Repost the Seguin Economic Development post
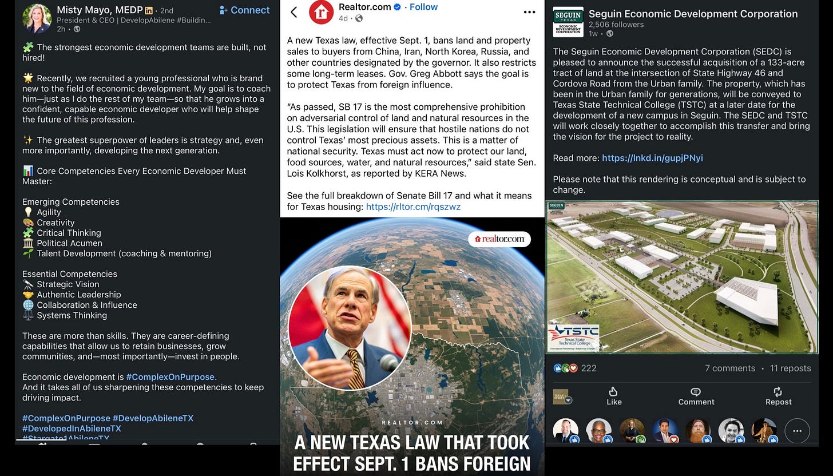This screenshot has height=476, width=833. [778, 396]
